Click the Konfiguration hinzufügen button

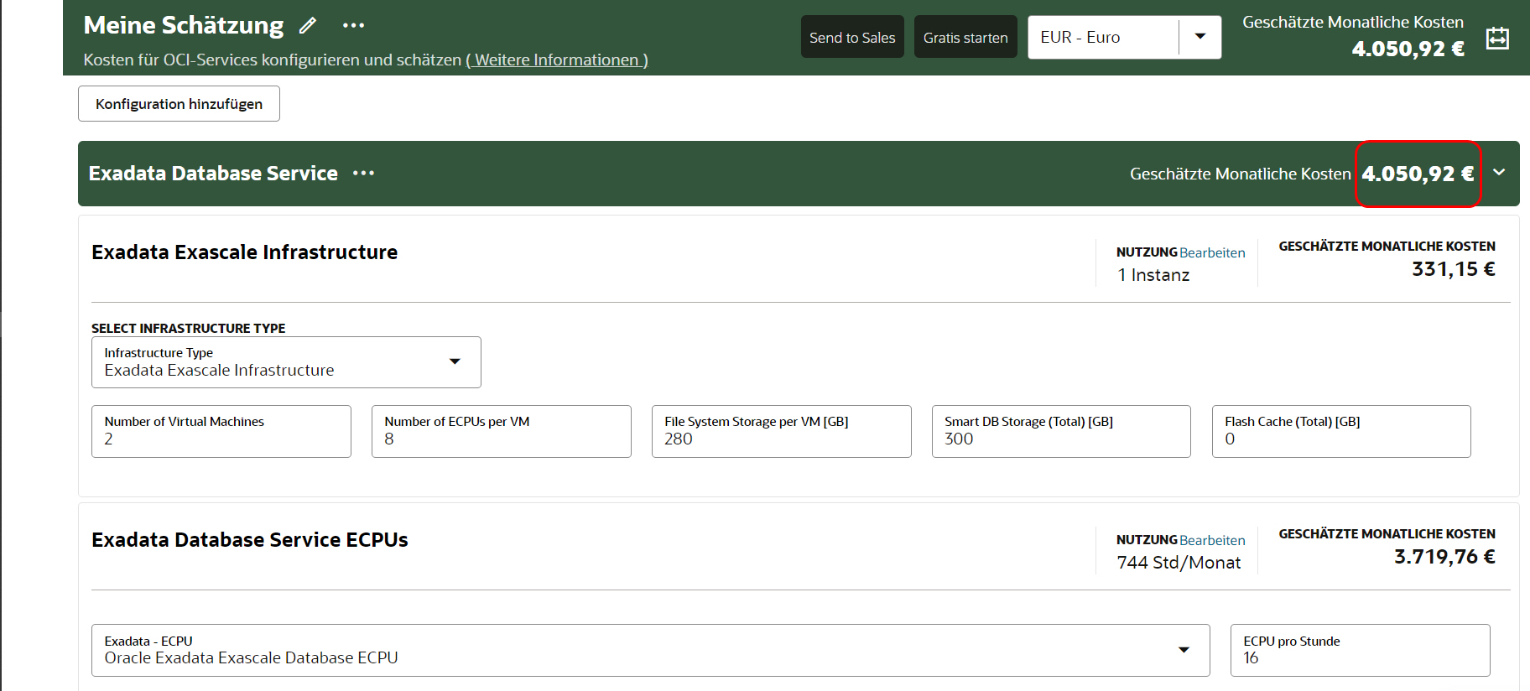tap(179, 104)
